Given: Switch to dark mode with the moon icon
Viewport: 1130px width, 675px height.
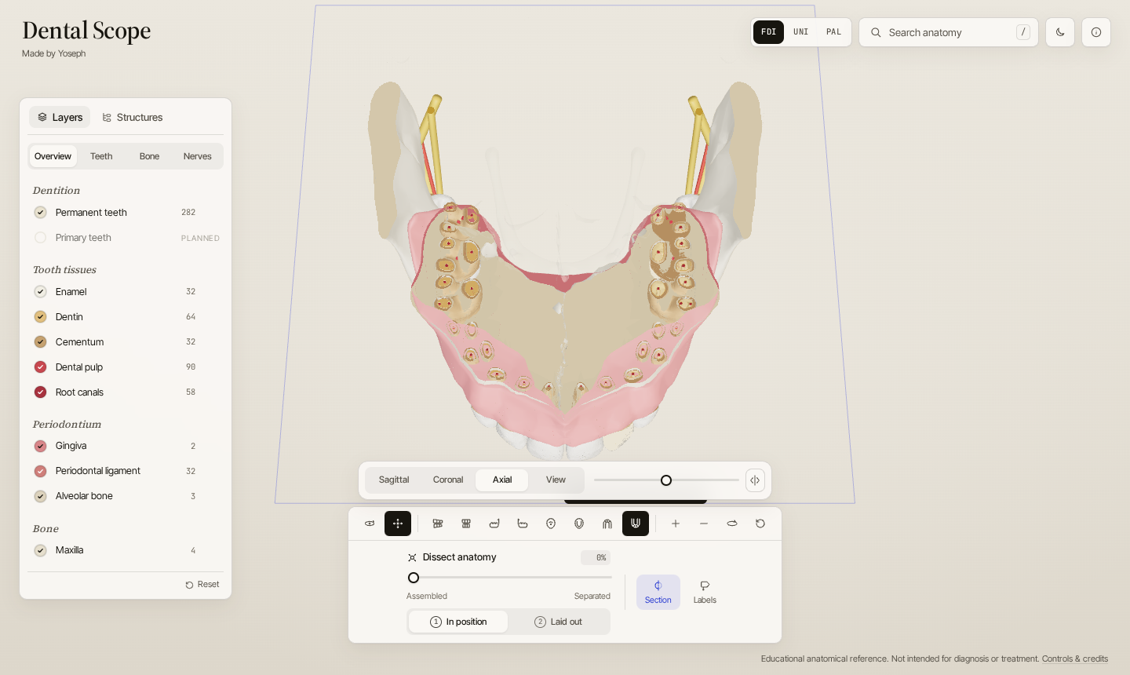Looking at the screenshot, I should click(1060, 32).
